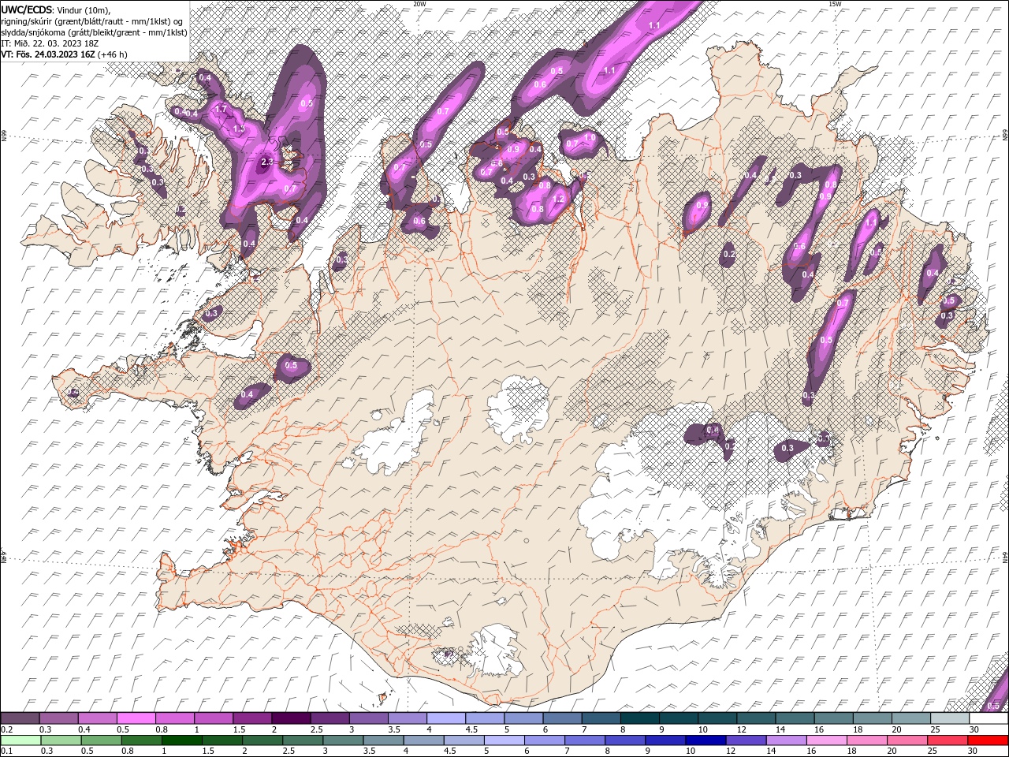Image resolution: width=1009 pixels, height=757 pixels.
Task: Pick the upper legend swatch between 0.4 and 0.5
Action: point(97,718)
